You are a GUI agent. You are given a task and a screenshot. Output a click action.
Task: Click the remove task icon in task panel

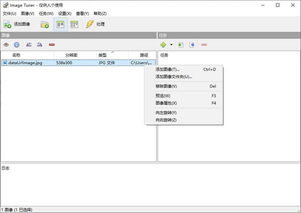tap(204, 45)
